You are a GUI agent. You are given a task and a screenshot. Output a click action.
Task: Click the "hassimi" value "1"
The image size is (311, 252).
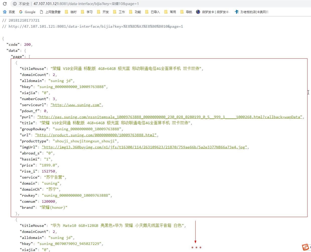pos(47,159)
